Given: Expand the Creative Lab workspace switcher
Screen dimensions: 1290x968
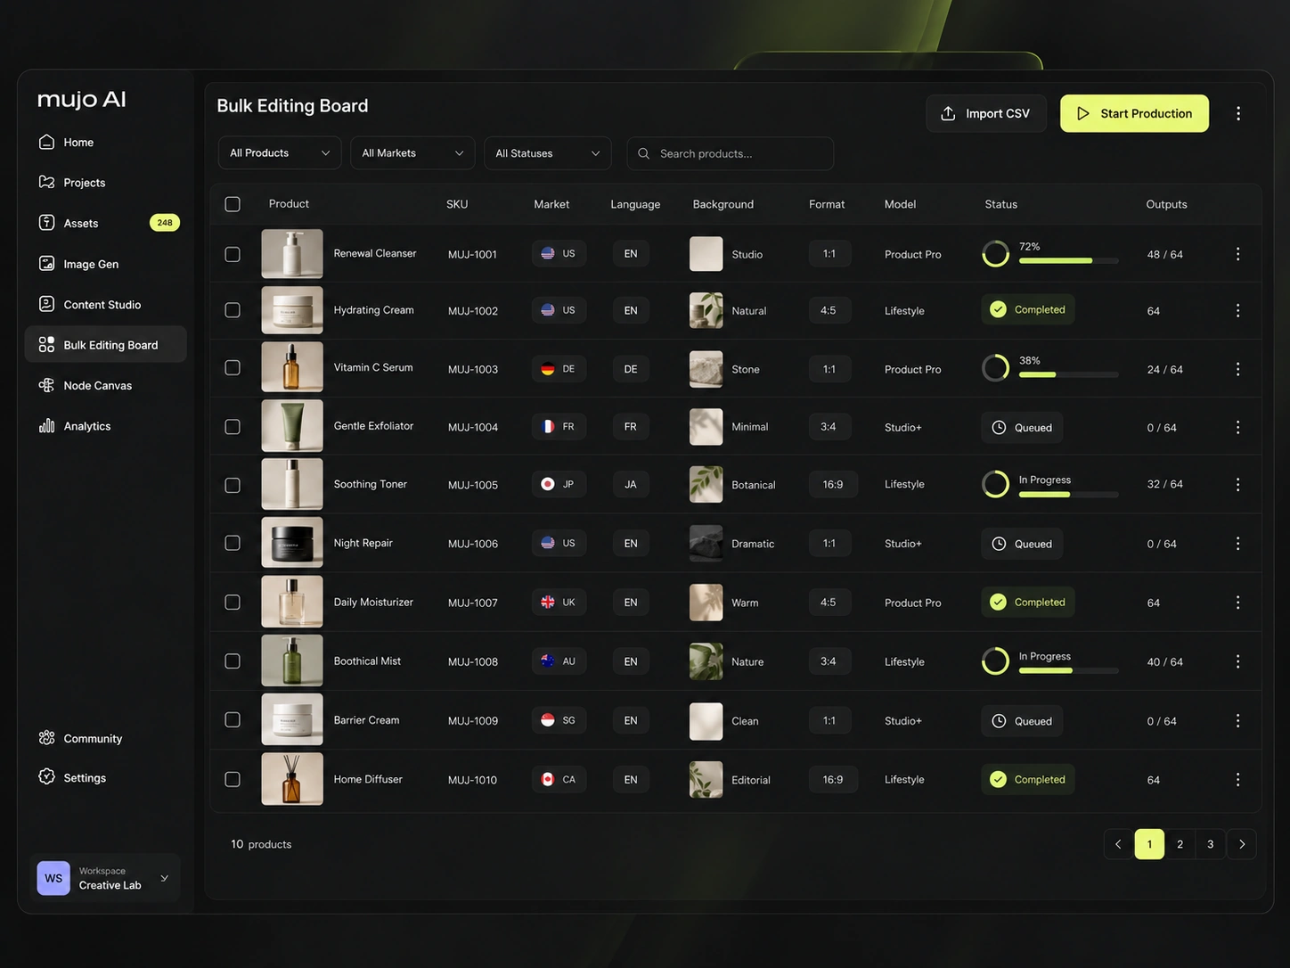Looking at the screenshot, I should coord(105,878).
